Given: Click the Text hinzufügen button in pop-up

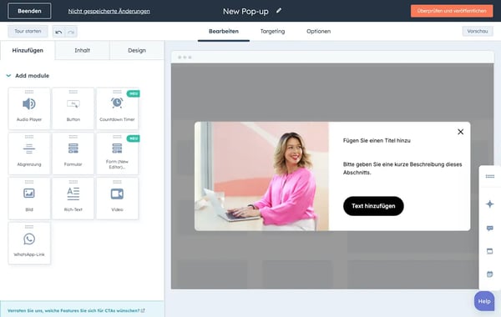Looking at the screenshot, I should pyautogui.click(x=373, y=206).
